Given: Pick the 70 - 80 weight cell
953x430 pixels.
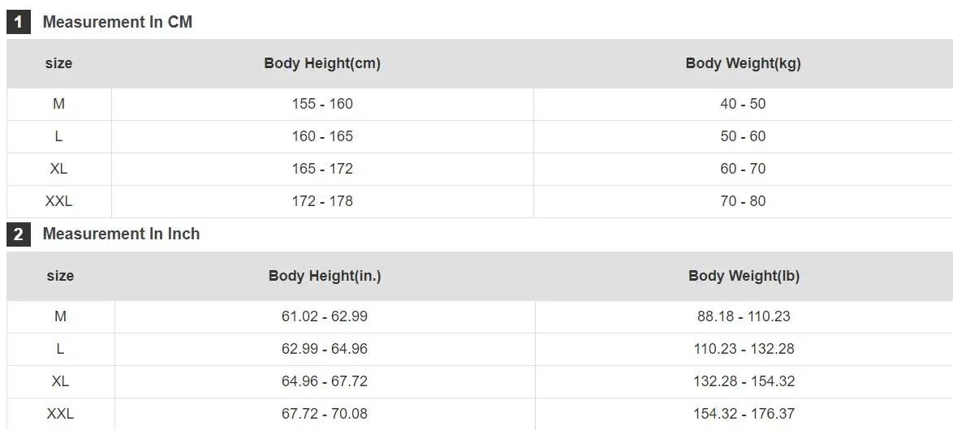Looking at the screenshot, I should (x=743, y=201).
